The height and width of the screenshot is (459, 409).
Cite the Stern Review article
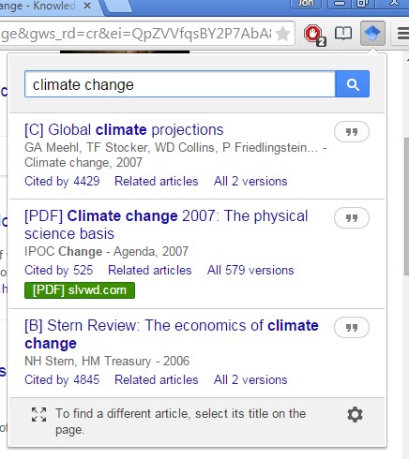352,328
